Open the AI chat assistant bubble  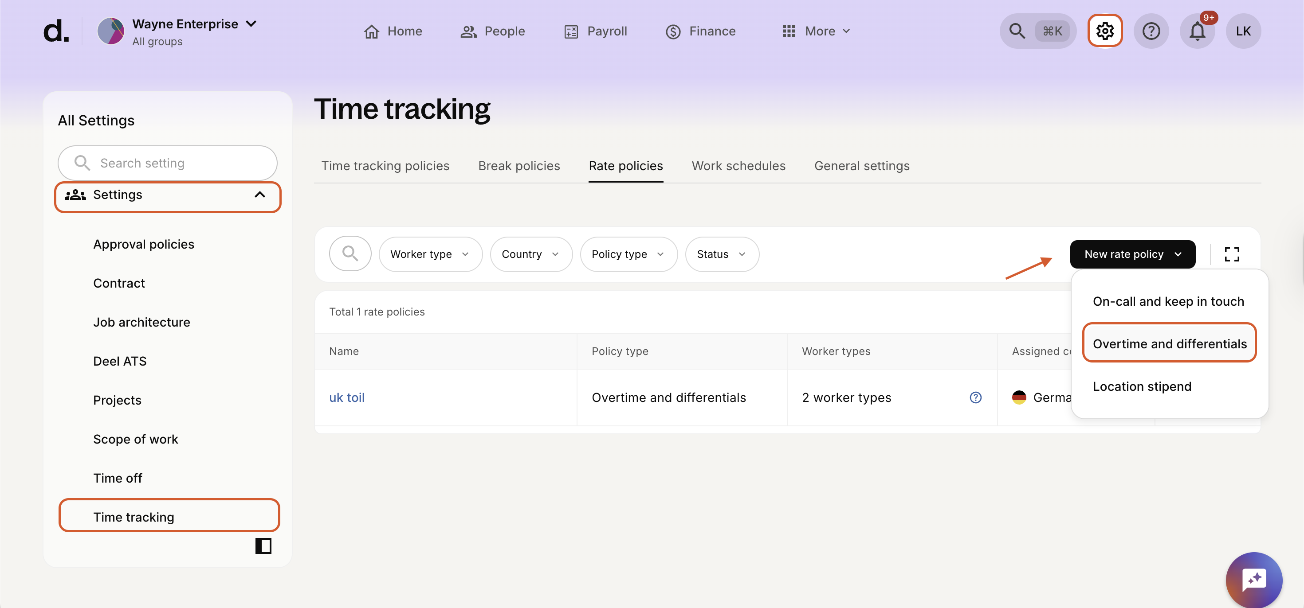(x=1254, y=579)
